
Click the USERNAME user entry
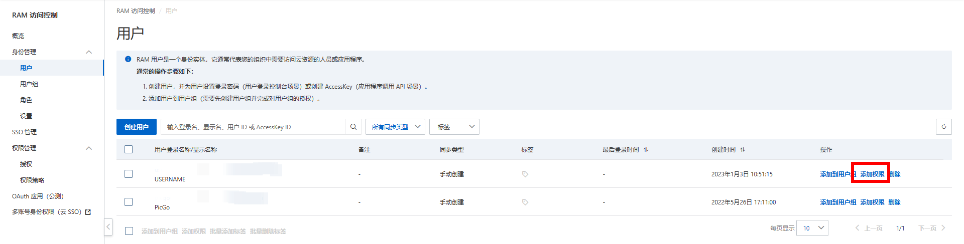coord(170,179)
